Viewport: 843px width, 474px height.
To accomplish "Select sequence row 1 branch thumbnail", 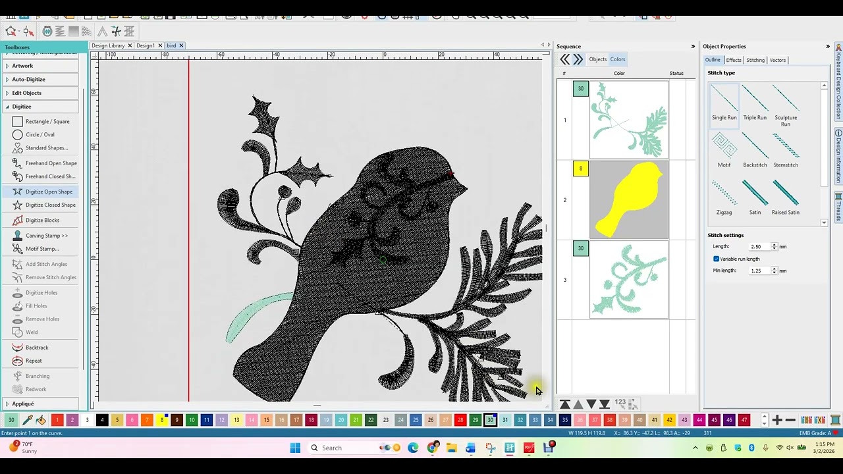I will click(x=629, y=120).
